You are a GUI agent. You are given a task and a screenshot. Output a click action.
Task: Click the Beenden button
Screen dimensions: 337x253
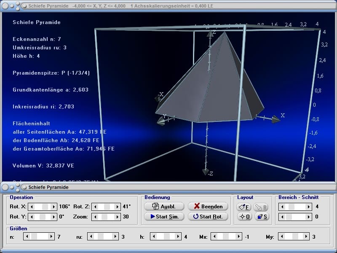pyautogui.click(x=208, y=207)
